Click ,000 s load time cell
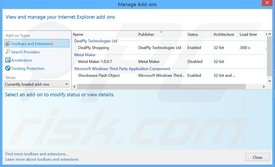275x167 pixels. click(x=245, y=47)
